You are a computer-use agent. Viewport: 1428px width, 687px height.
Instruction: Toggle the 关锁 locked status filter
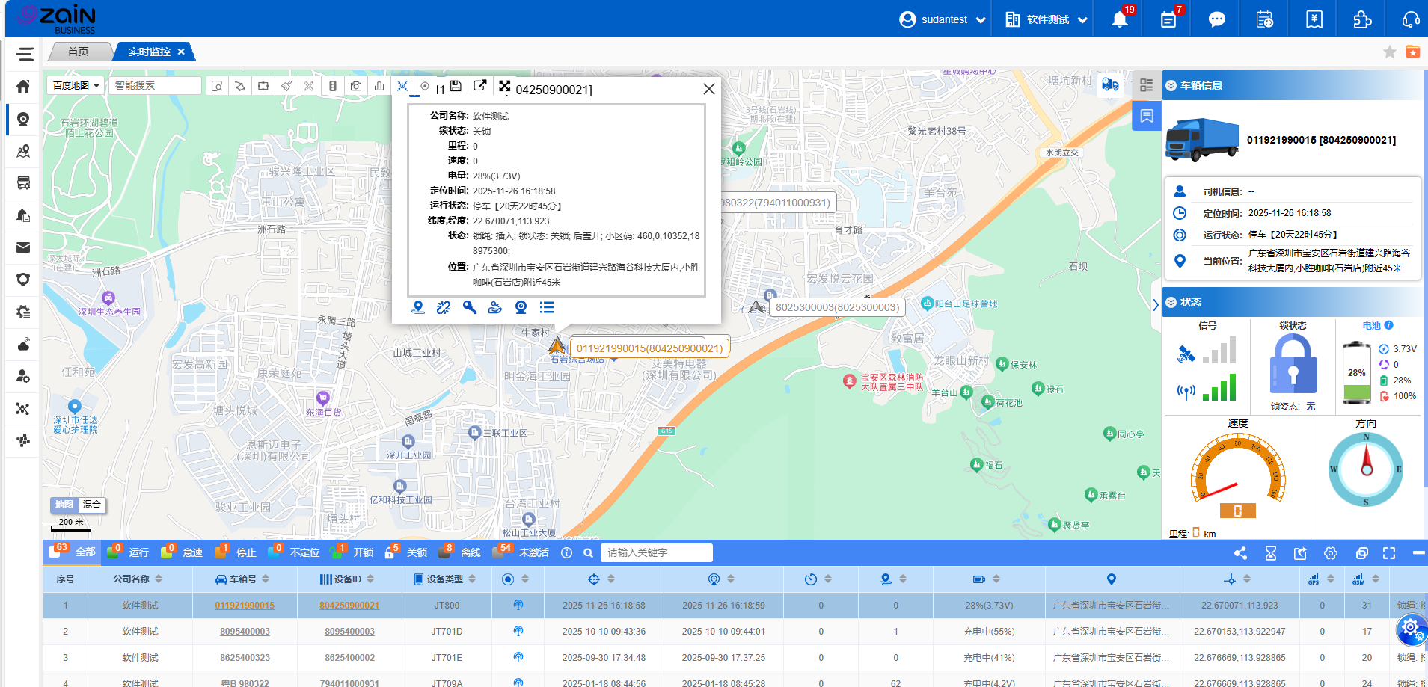[416, 552]
